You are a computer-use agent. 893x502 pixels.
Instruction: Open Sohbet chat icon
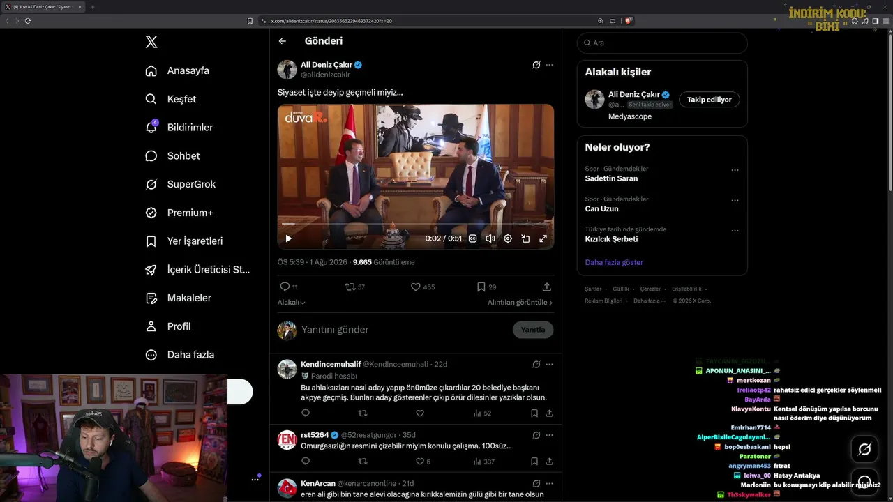[151, 156]
